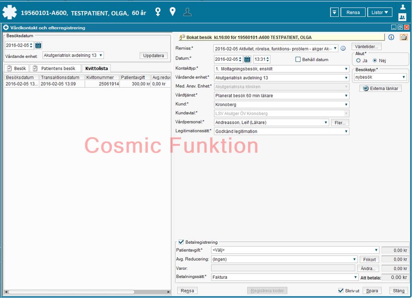Click the bottom Rensa button in form
The width and height of the screenshot is (412, 298).
(187, 291)
